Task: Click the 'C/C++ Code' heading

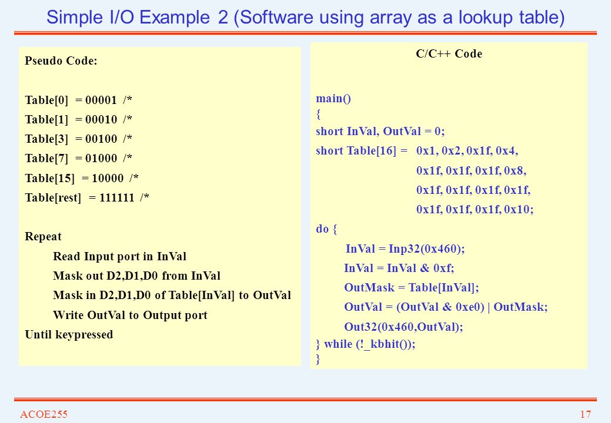Action: [x=449, y=53]
